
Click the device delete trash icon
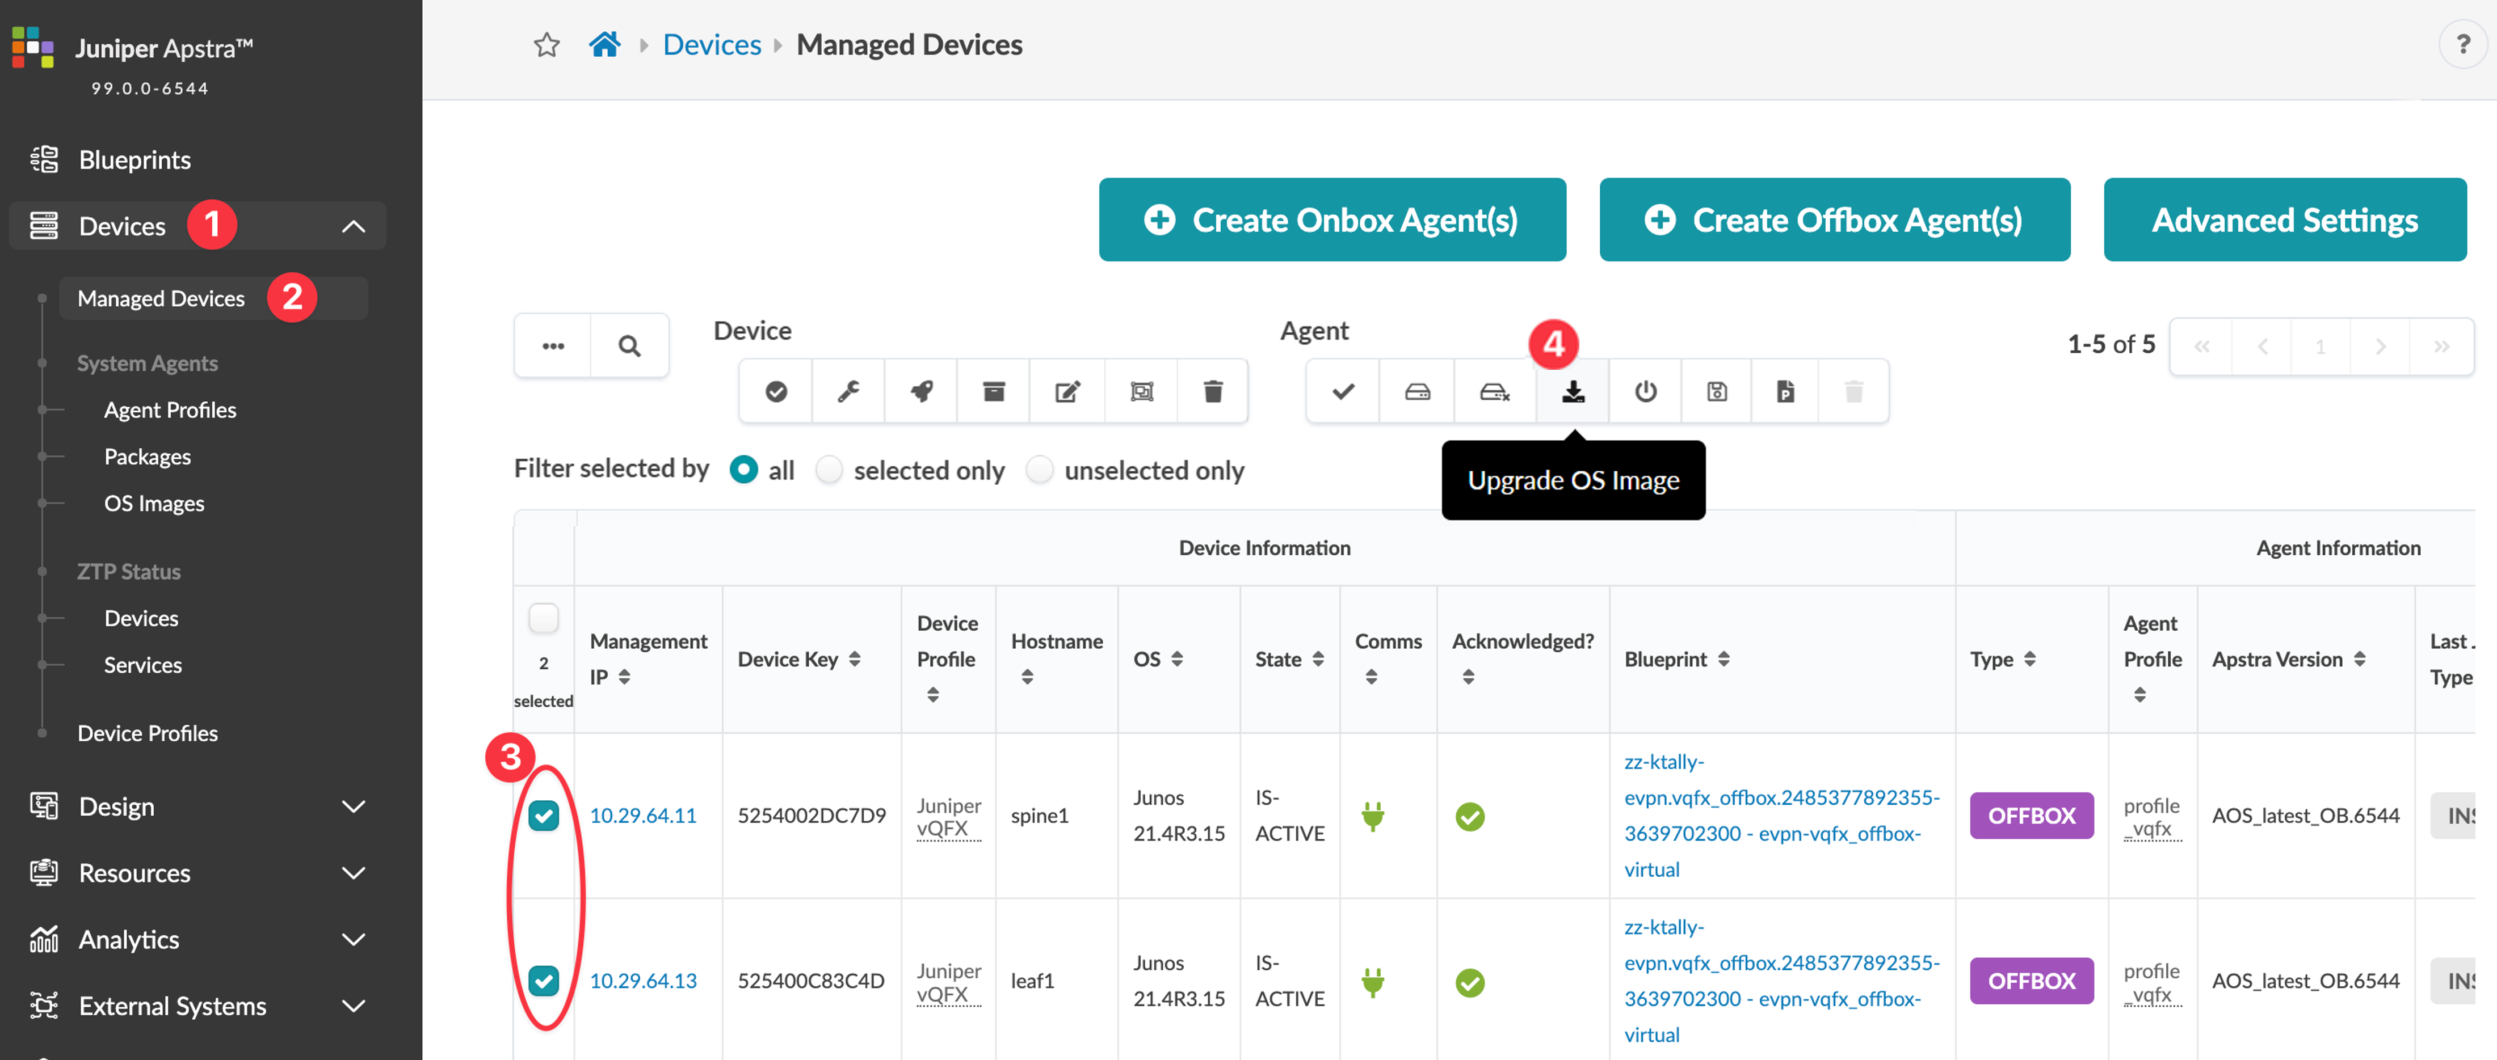(1212, 391)
